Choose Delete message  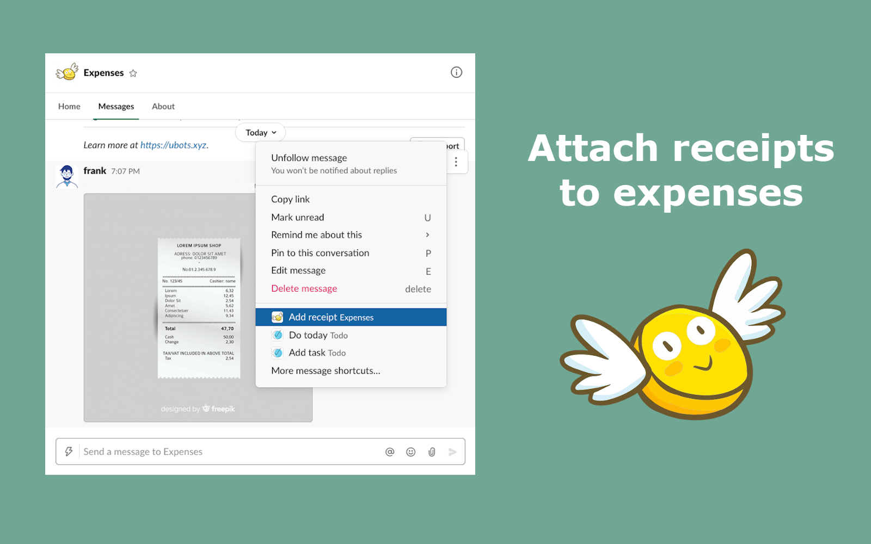click(x=351, y=289)
